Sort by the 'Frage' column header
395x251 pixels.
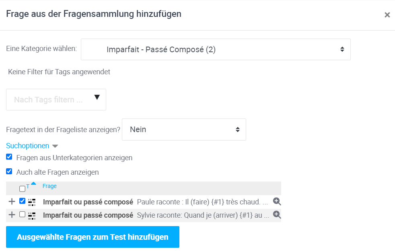pos(49,186)
